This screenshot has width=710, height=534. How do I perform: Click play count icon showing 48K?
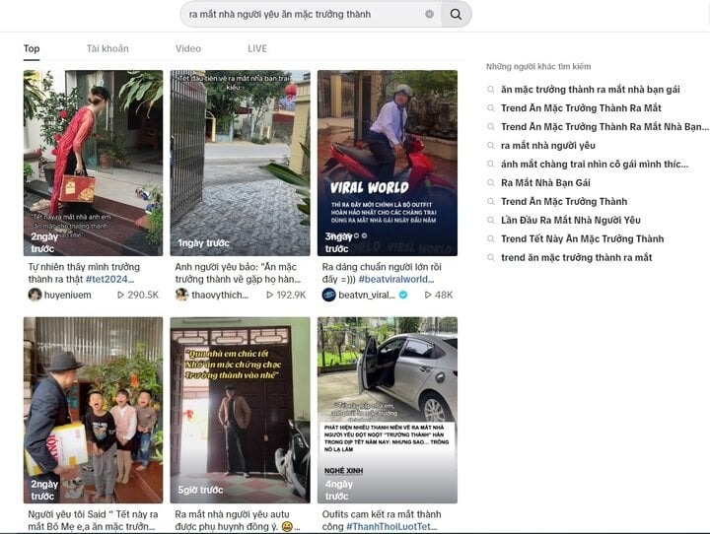(x=428, y=295)
